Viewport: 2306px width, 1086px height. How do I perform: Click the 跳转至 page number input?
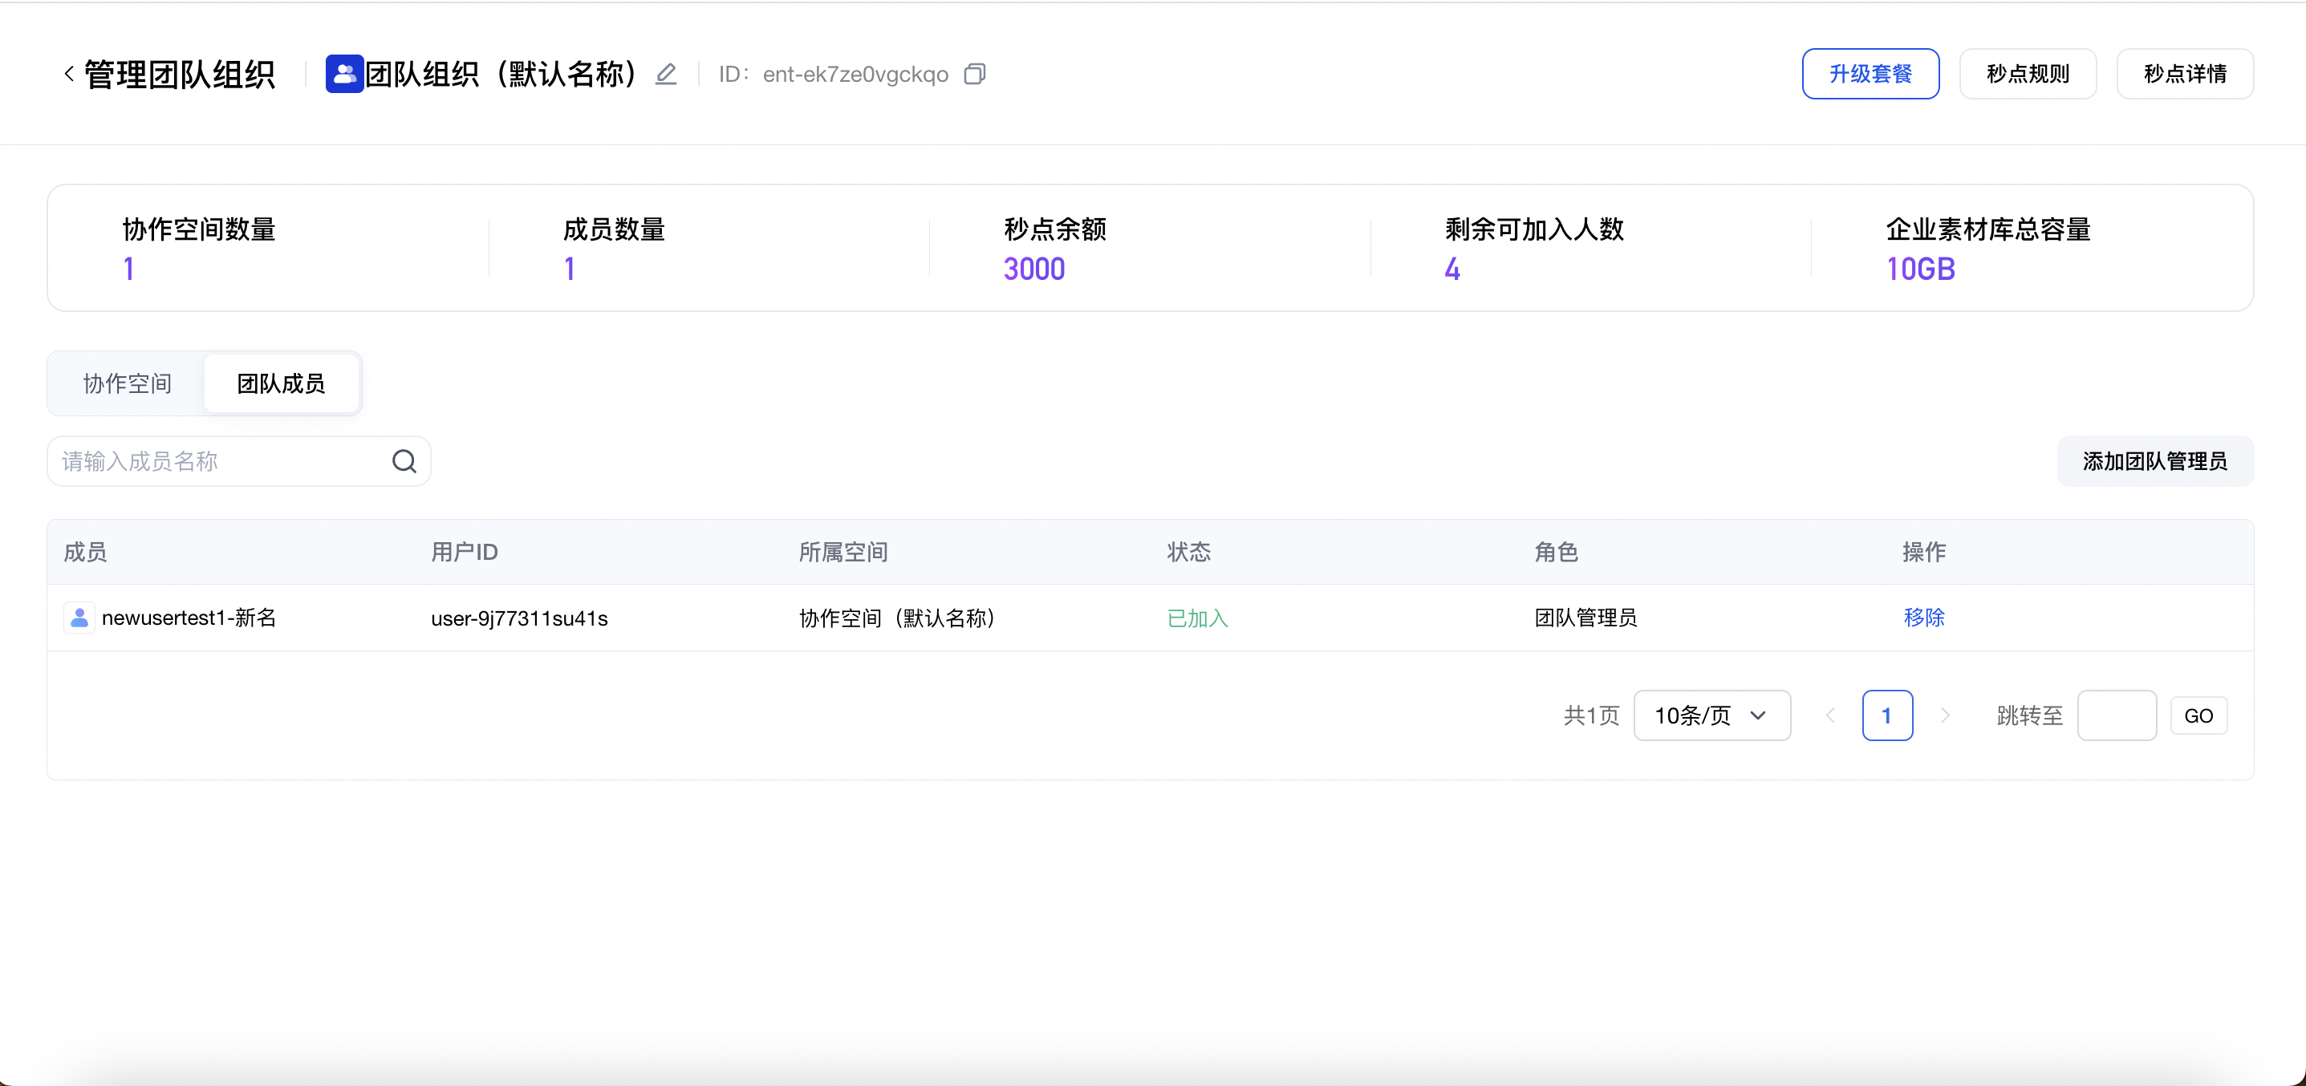2116,715
